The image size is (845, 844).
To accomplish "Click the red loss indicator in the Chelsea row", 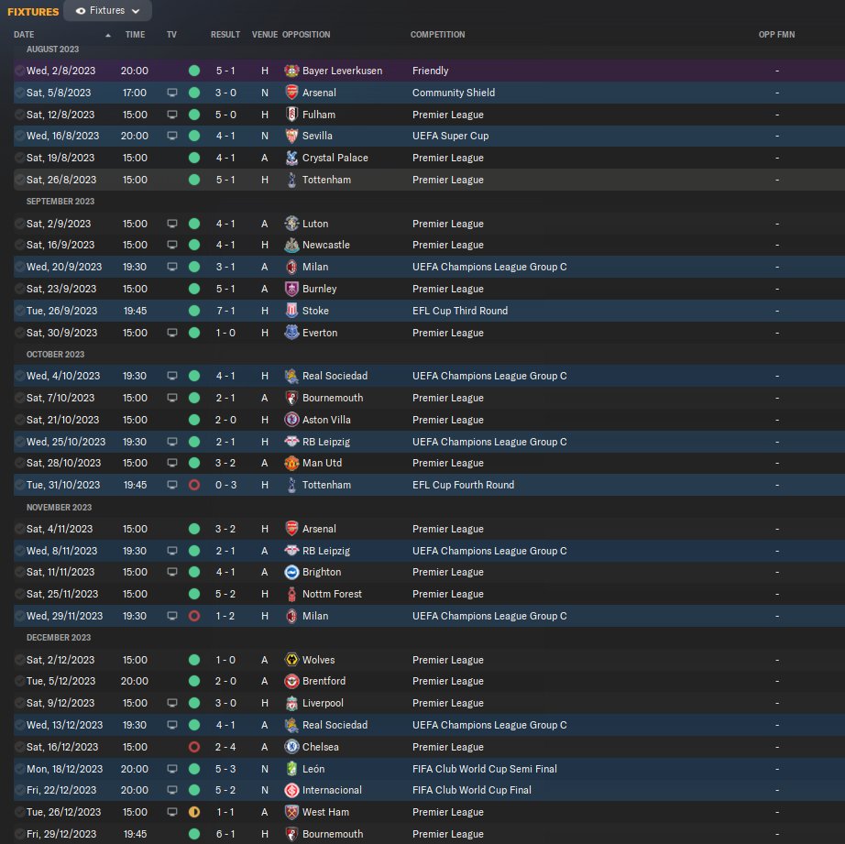I will pyautogui.click(x=194, y=747).
